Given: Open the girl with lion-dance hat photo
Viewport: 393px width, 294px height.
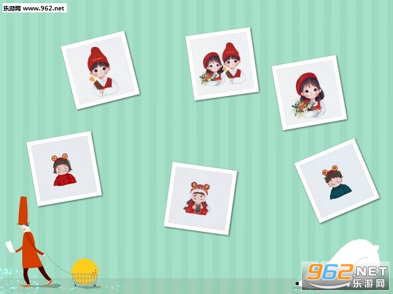Looking at the screenshot, I should coord(200,199).
